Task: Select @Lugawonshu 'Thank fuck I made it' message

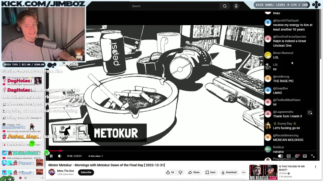Action: pyautogui.click(x=287, y=116)
